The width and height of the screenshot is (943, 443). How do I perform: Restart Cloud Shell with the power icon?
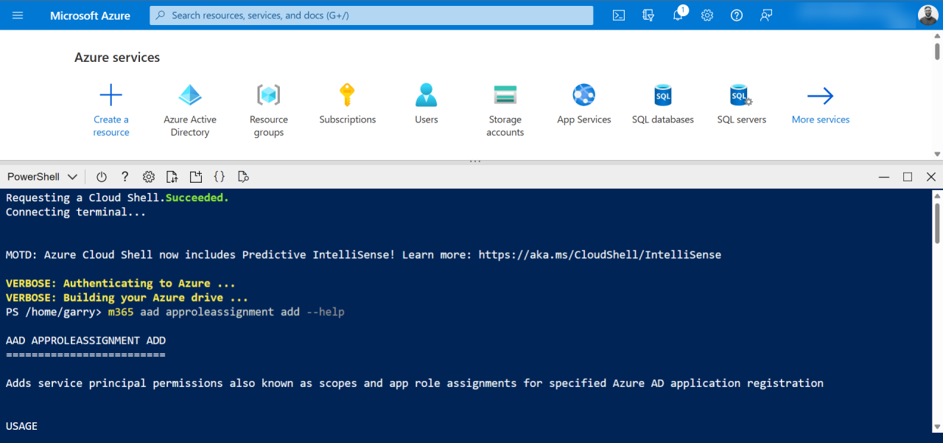click(102, 177)
